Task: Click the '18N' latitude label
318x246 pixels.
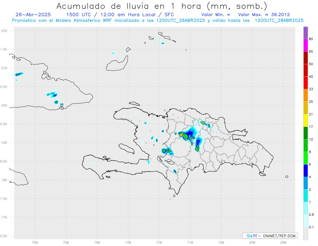Action: tap(4, 180)
